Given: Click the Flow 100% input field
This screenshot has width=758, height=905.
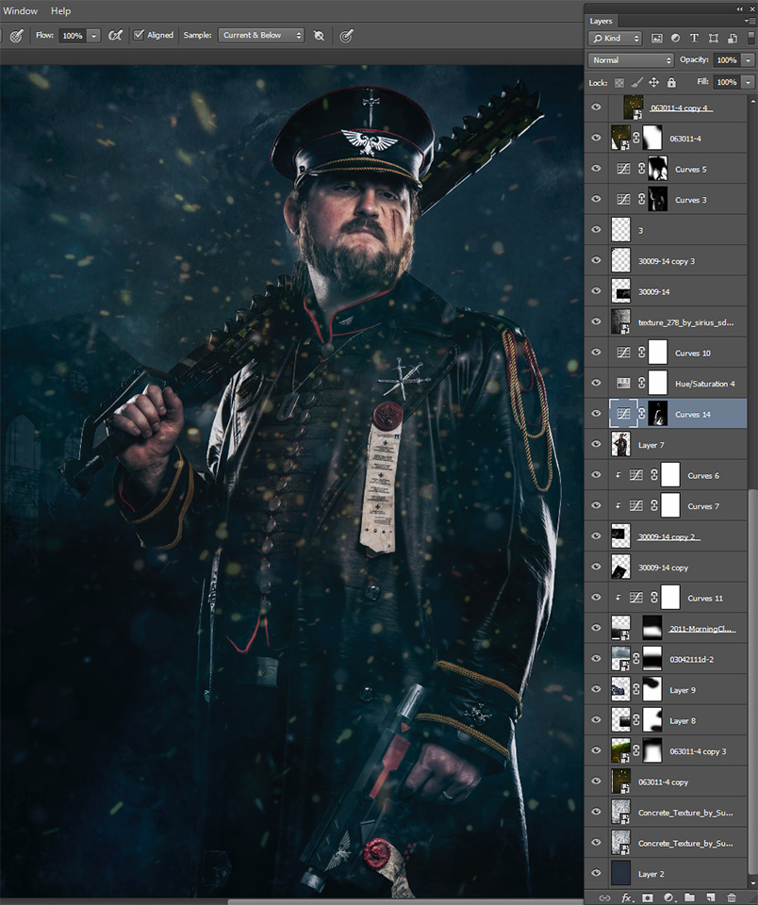Looking at the screenshot, I should coord(73,36).
